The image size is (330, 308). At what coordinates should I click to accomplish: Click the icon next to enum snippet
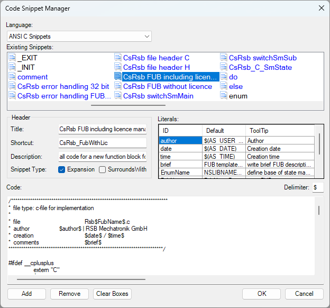[x=224, y=96]
